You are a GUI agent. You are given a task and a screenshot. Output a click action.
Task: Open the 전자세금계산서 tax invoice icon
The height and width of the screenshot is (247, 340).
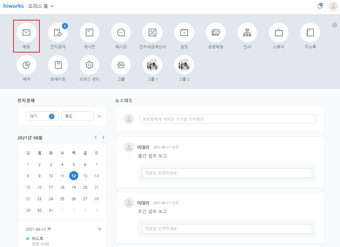153,32
